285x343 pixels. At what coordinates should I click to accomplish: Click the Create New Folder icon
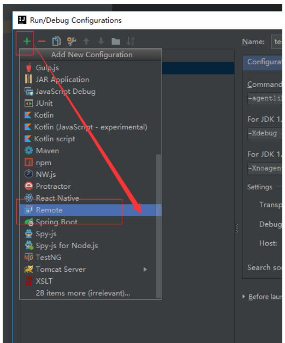[x=116, y=42]
